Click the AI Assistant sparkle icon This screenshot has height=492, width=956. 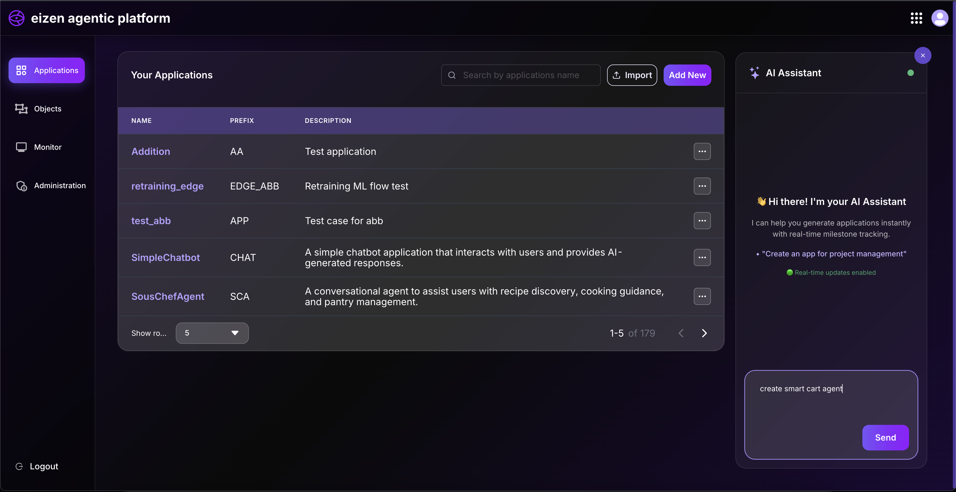coord(754,73)
